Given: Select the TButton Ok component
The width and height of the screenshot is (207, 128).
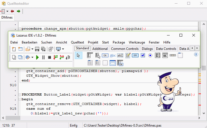Looking at the screenshot, I should (105, 55).
